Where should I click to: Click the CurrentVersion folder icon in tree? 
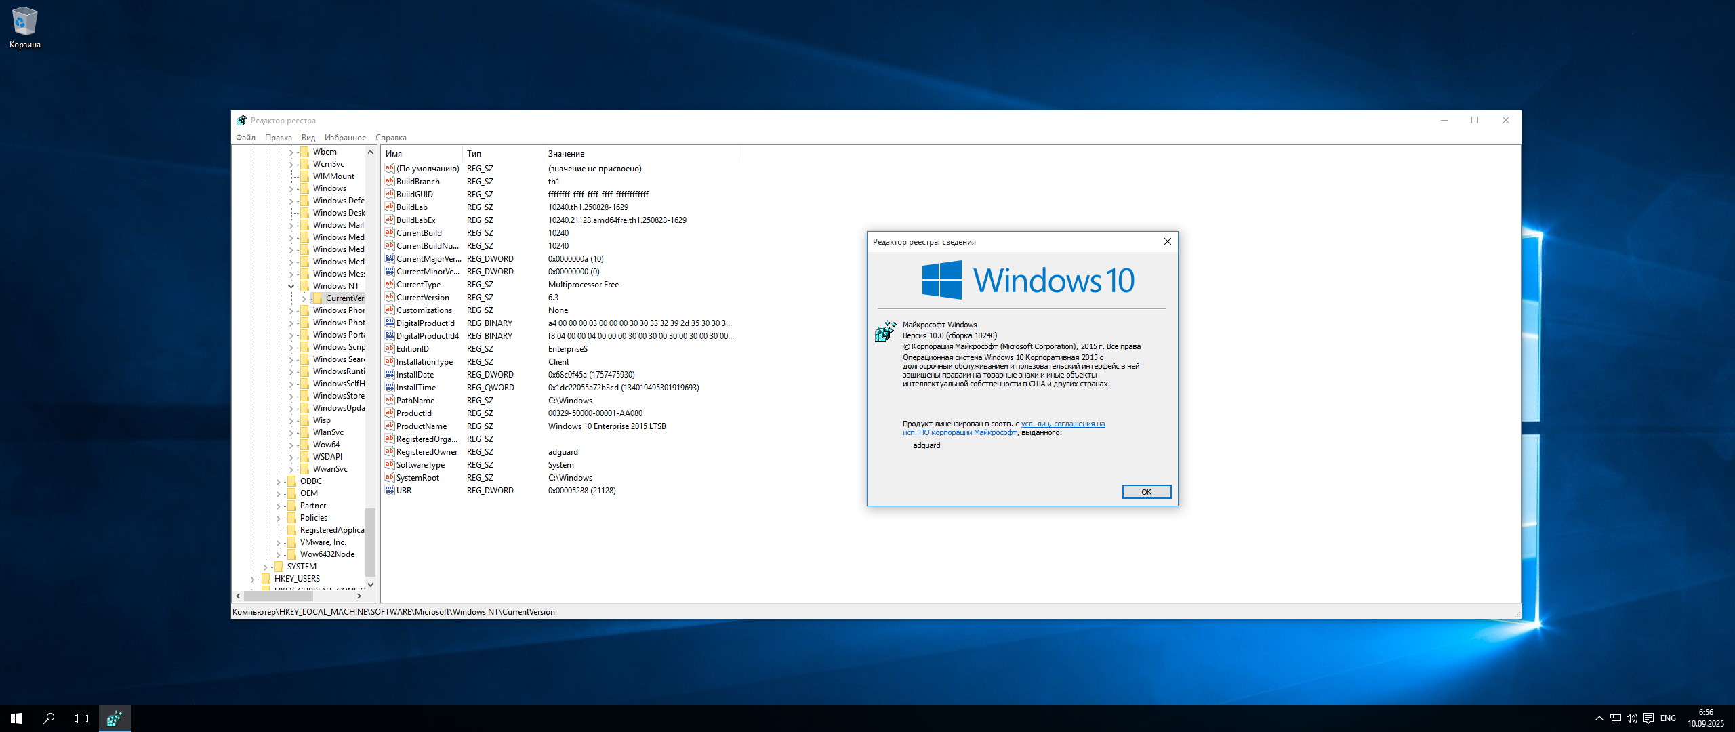coord(317,298)
